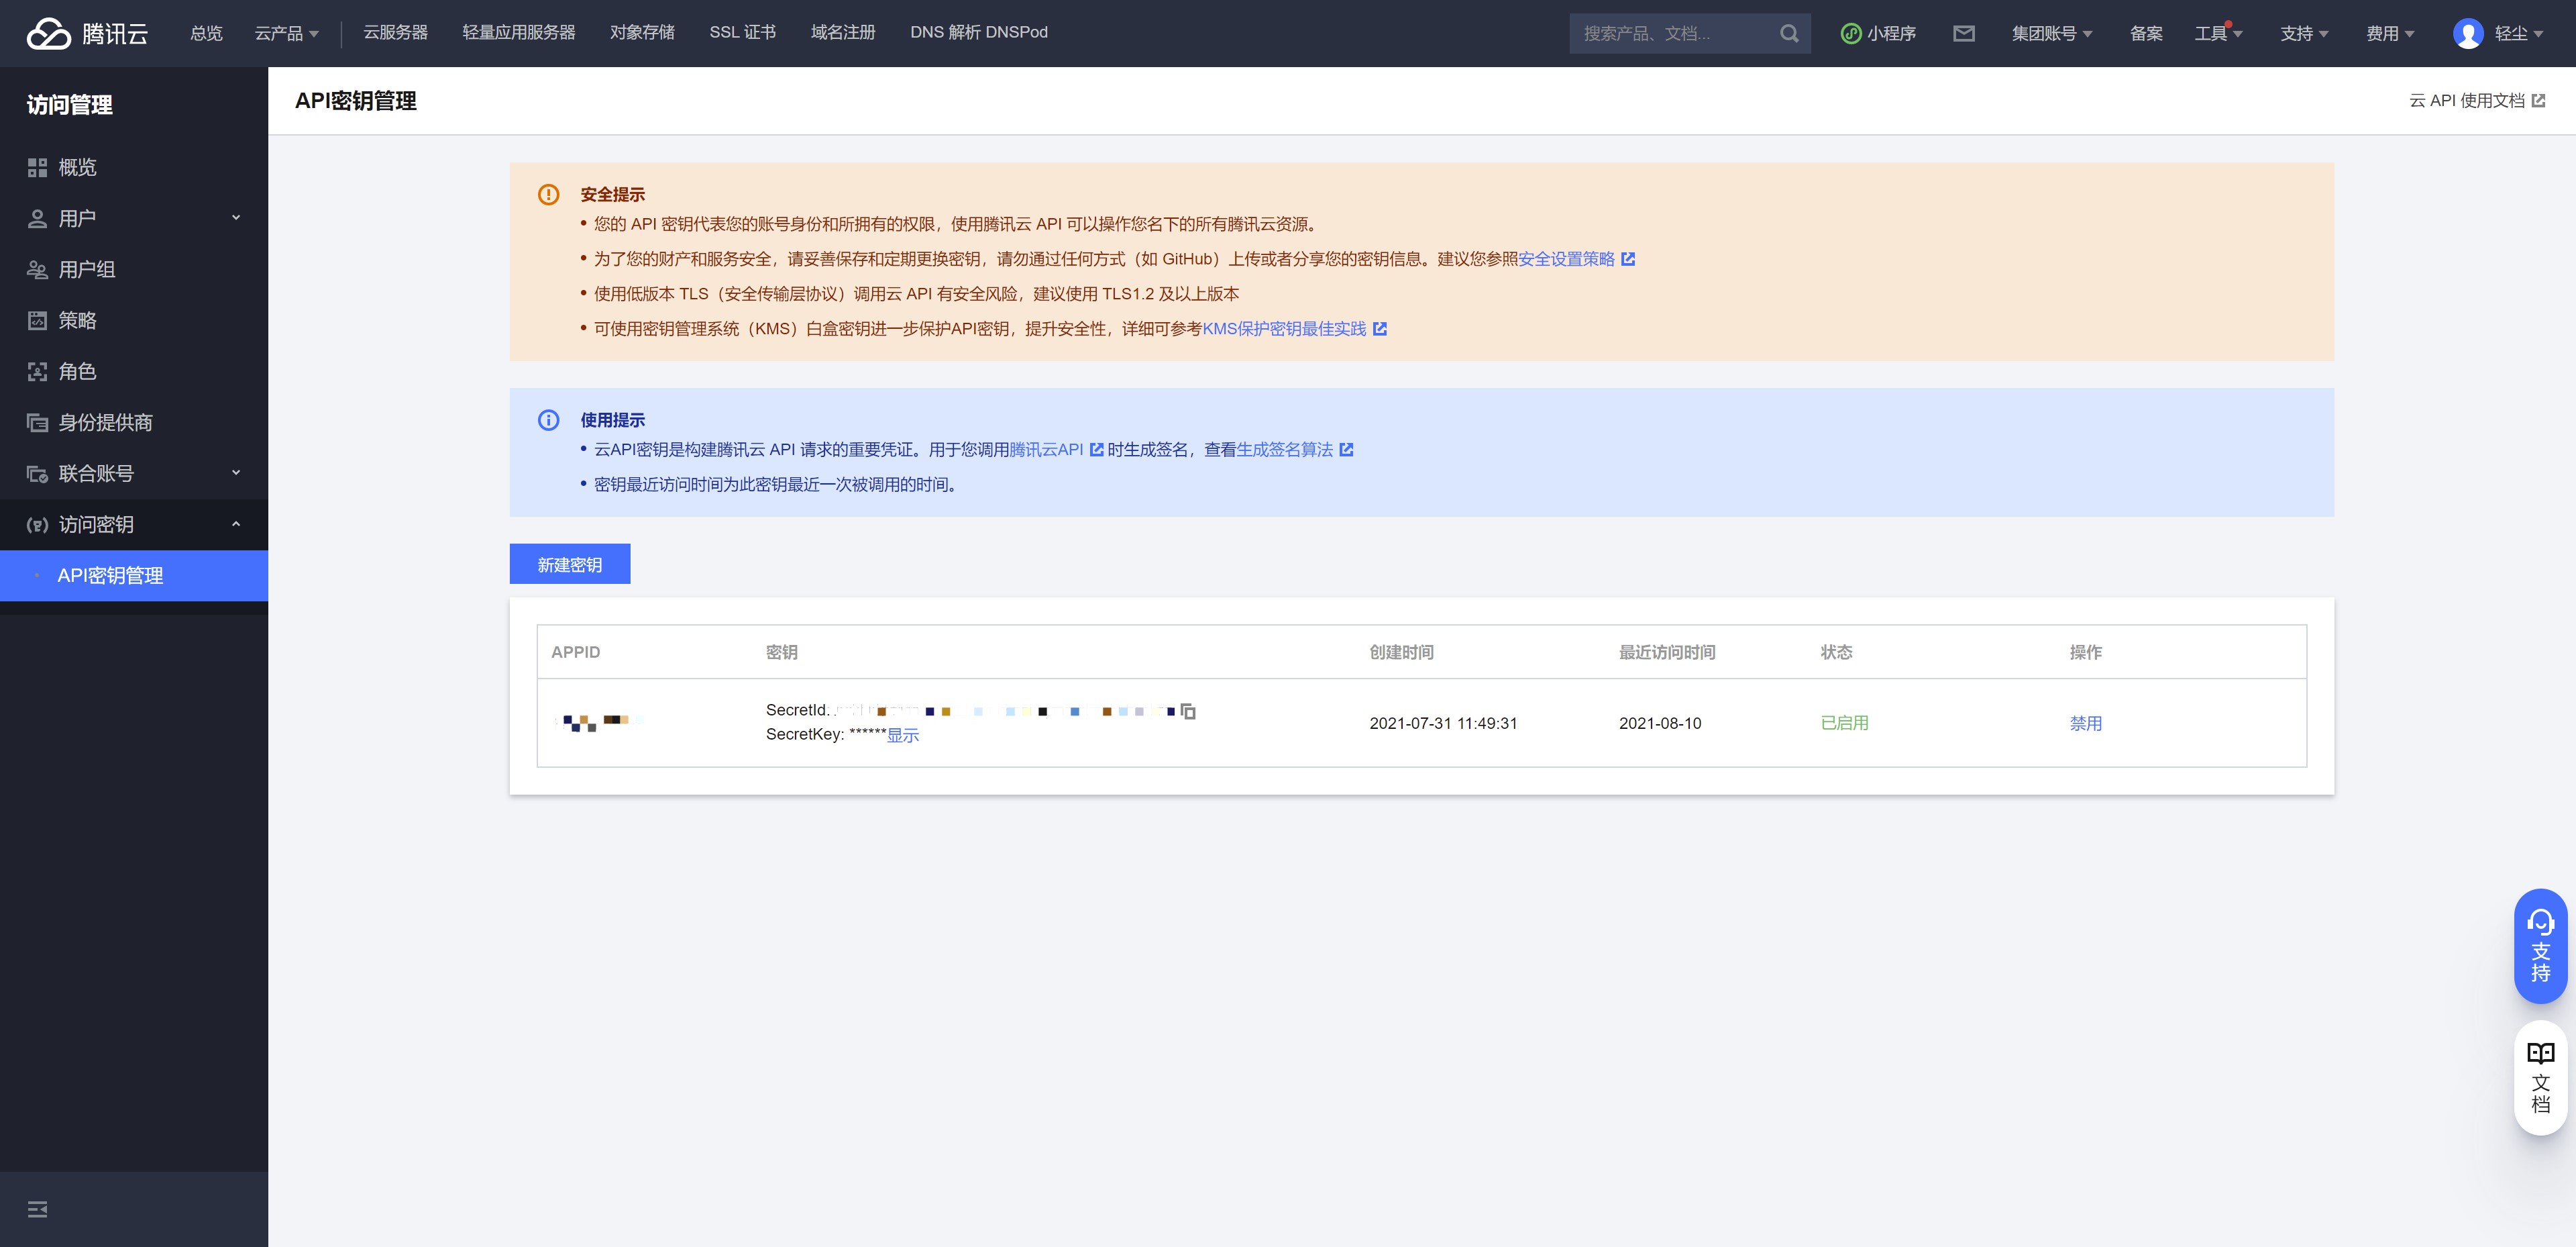Copy the SecretId using copy icon
Screen dimensions: 2576x1247
pos(1188,711)
